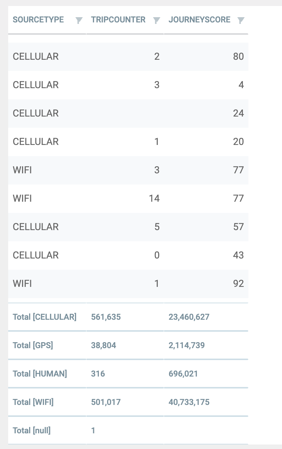Open the SOURCETYPE column filter icon
Image resolution: width=282 pixels, height=449 pixels.
click(79, 21)
